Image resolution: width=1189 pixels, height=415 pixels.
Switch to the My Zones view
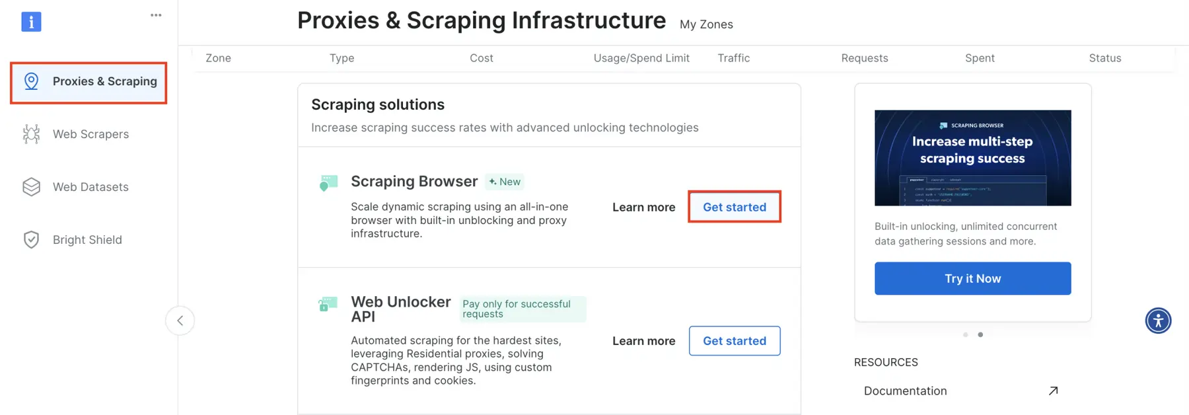706,24
